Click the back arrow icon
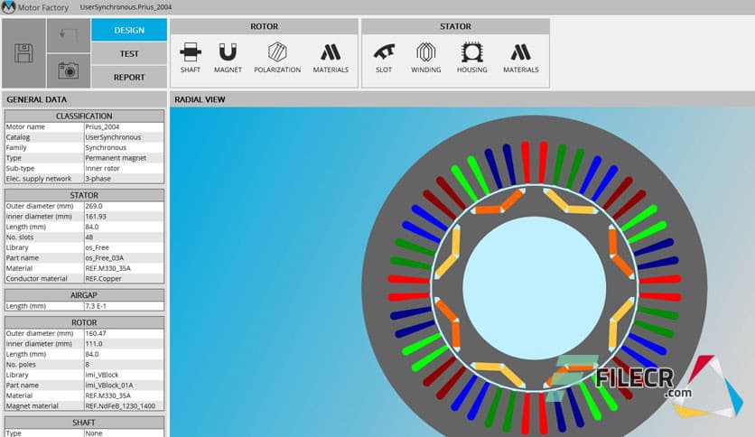Image resolution: width=755 pixels, height=437 pixels. [x=67, y=36]
